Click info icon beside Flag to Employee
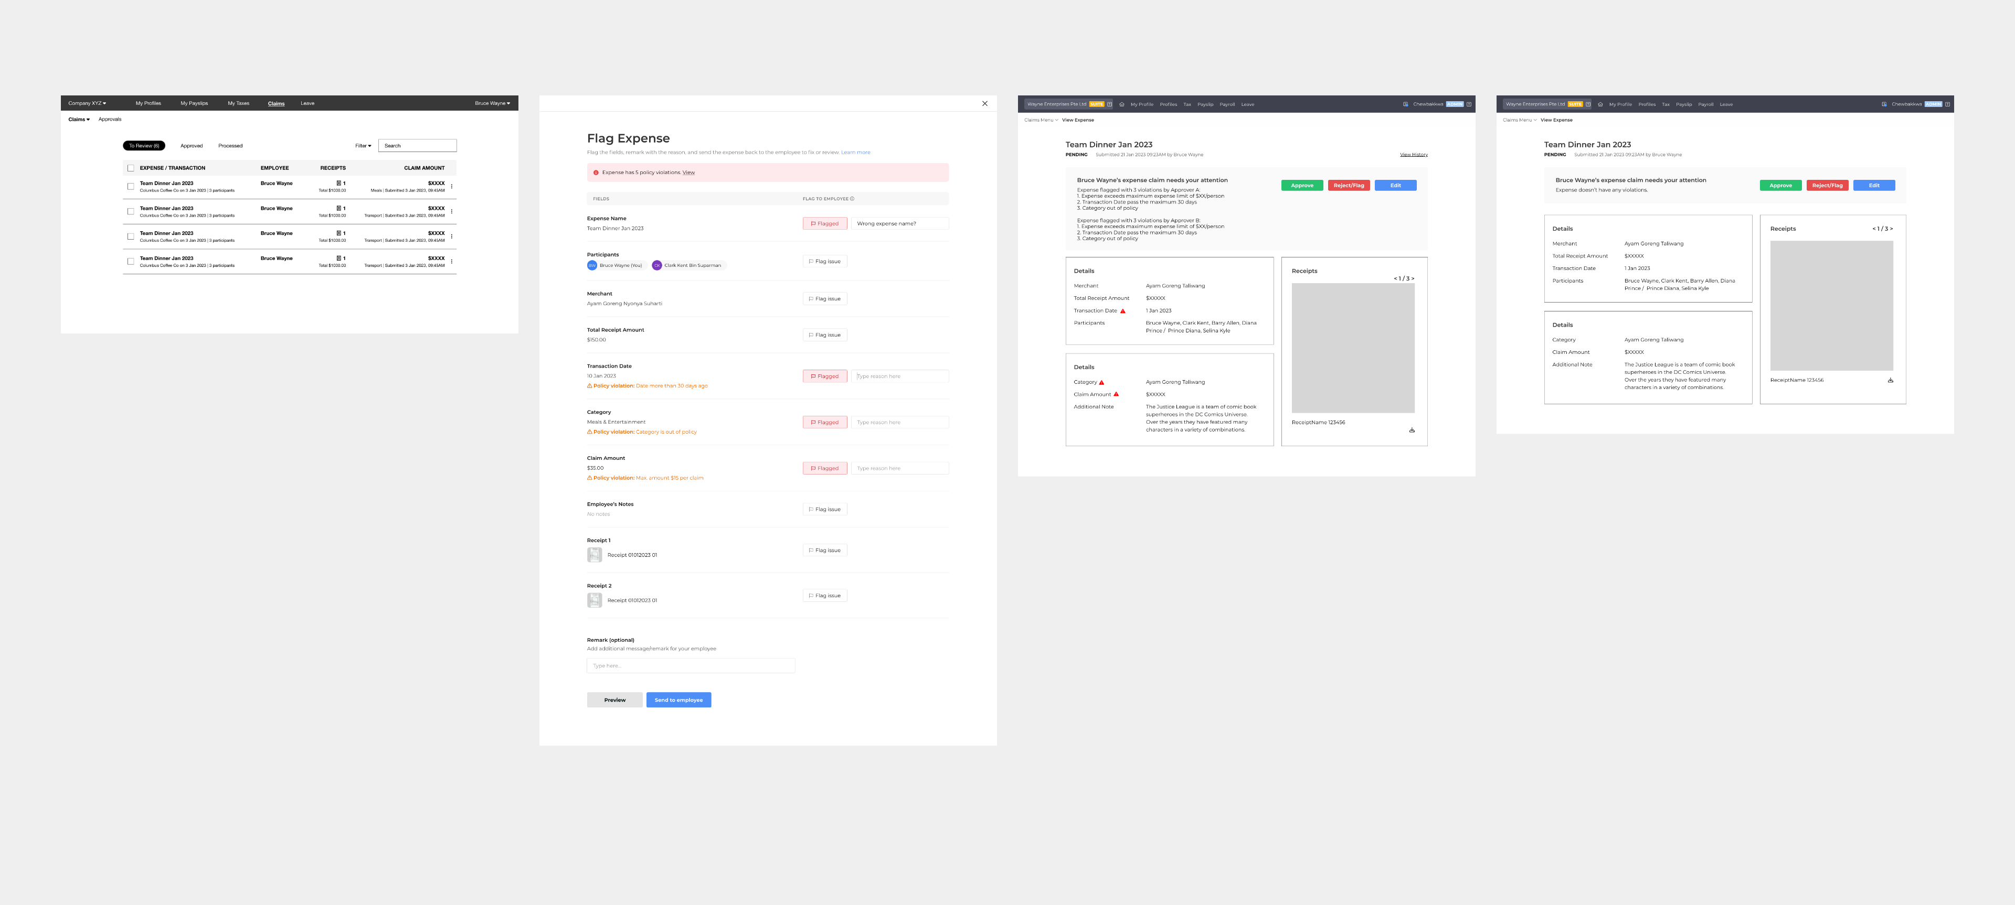Screen dimensions: 2015x905 [x=852, y=199]
